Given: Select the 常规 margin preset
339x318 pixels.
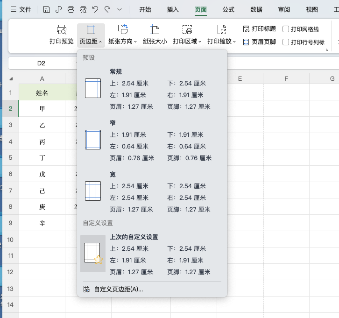Looking at the screenshot, I should click(152, 89).
